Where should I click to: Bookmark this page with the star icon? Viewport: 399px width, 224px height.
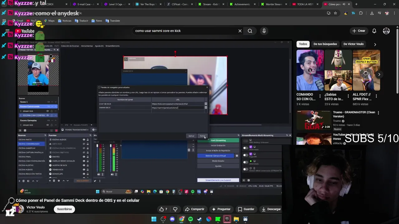[x=335, y=13]
